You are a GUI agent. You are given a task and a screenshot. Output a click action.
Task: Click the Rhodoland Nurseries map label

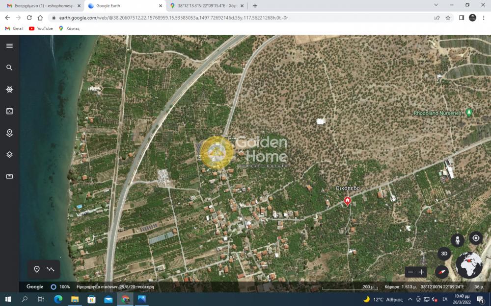click(437, 113)
